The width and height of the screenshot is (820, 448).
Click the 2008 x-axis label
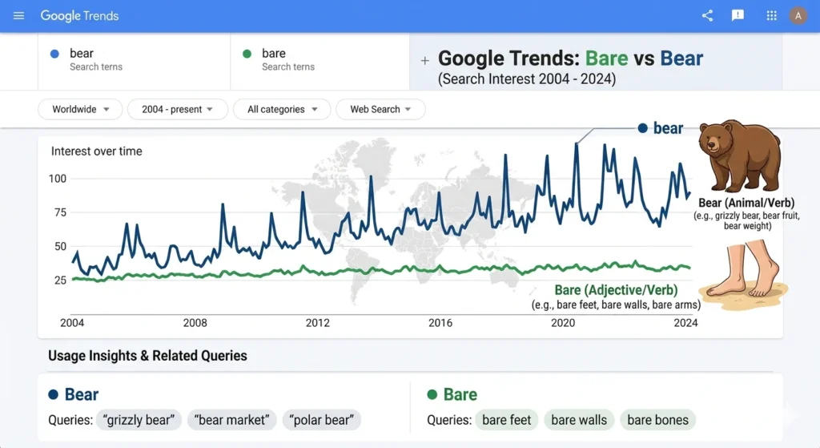195,323
